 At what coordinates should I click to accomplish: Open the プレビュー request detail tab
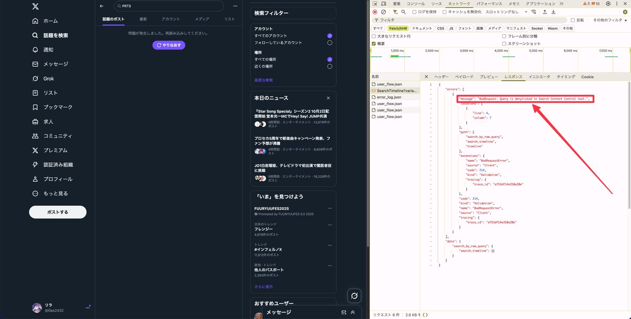tap(489, 77)
